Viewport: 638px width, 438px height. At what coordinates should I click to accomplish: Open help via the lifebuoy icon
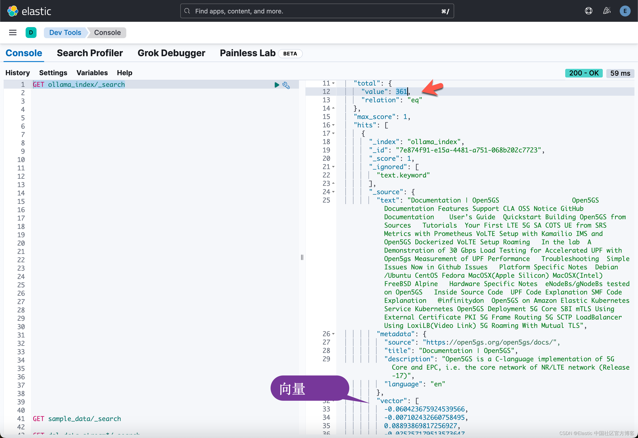tap(588, 11)
